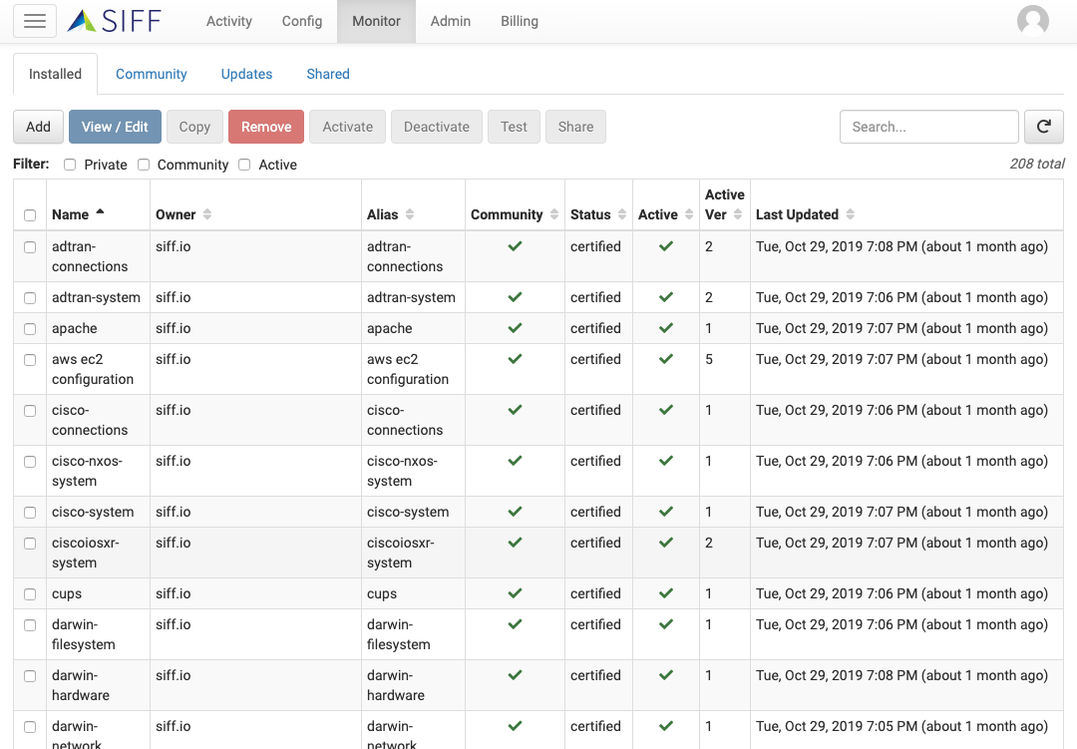Click the Share button
The height and width of the screenshot is (749, 1077).
click(x=575, y=127)
